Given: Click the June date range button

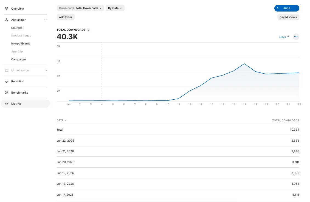Looking at the screenshot, I should (x=287, y=8).
